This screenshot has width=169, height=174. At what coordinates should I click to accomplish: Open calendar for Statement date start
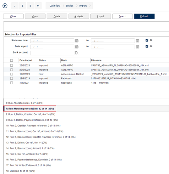77,41
